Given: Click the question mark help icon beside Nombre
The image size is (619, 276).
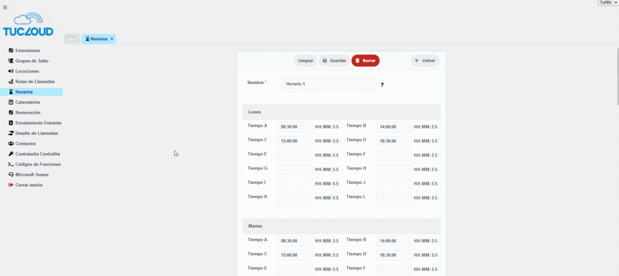Looking at the screenshot, I should click(x=382, y=84).
